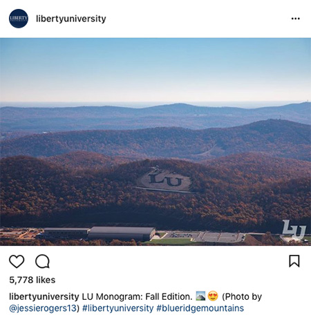
Task: Click the heart-eyes emoji in the caption
Action: (213, 296)
